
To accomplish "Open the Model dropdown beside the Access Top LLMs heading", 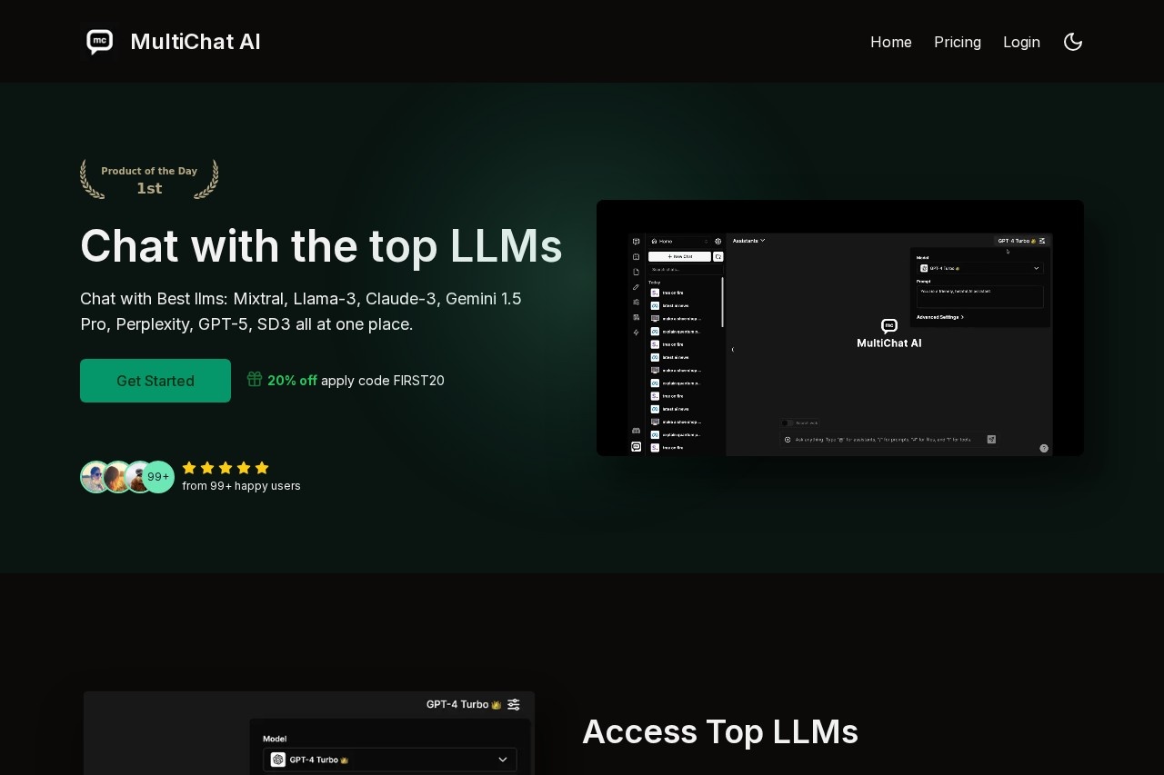I will pyautogui.click(x=390, y=760).
